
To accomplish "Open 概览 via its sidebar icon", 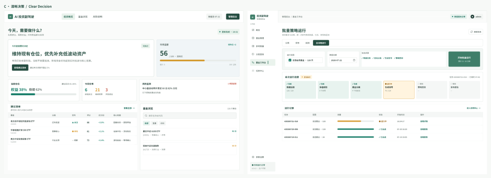I will pyautogui.click(x=253, y=30).
